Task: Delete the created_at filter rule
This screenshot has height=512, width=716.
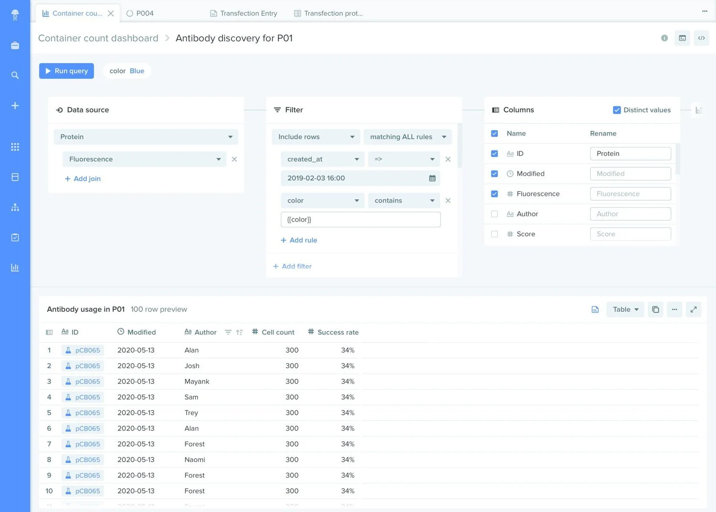Action: [x=448, y=159]
